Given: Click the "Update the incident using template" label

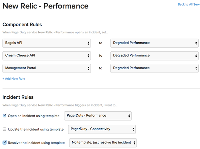Looking at the screenshot, I should 35,129.
